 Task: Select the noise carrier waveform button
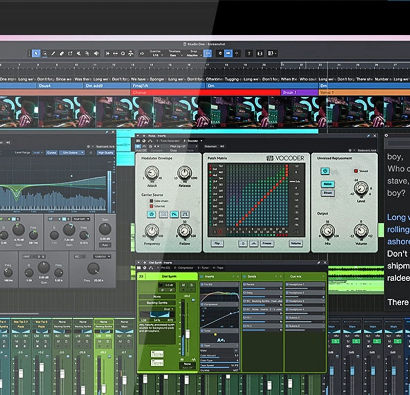tap(163, 215)
